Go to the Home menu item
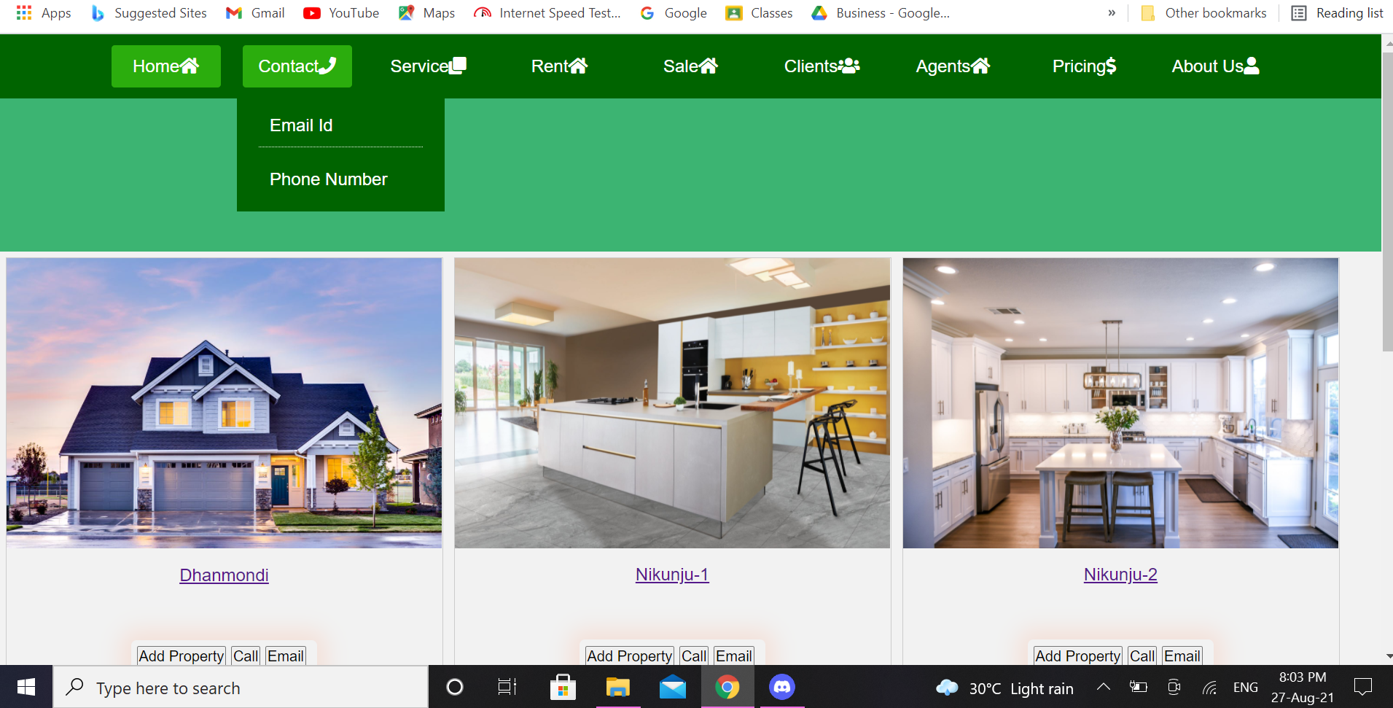1393x708 pixels. click(x=166, y=66)
